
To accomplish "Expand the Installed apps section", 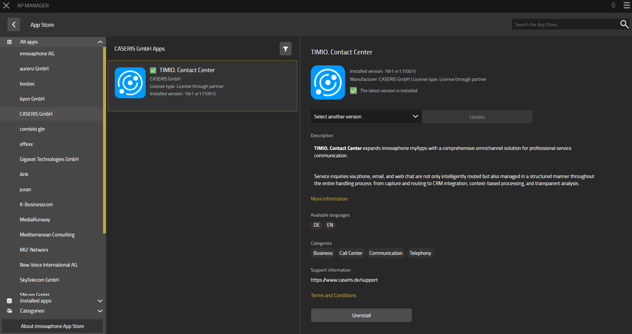I will click(100, 301).
